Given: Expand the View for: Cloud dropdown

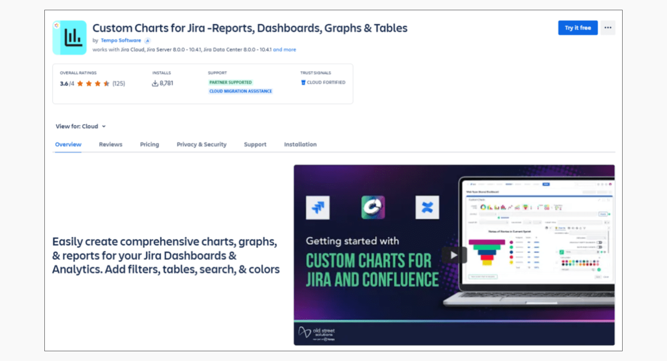Looking at the screenshot, I should point(81,126).
